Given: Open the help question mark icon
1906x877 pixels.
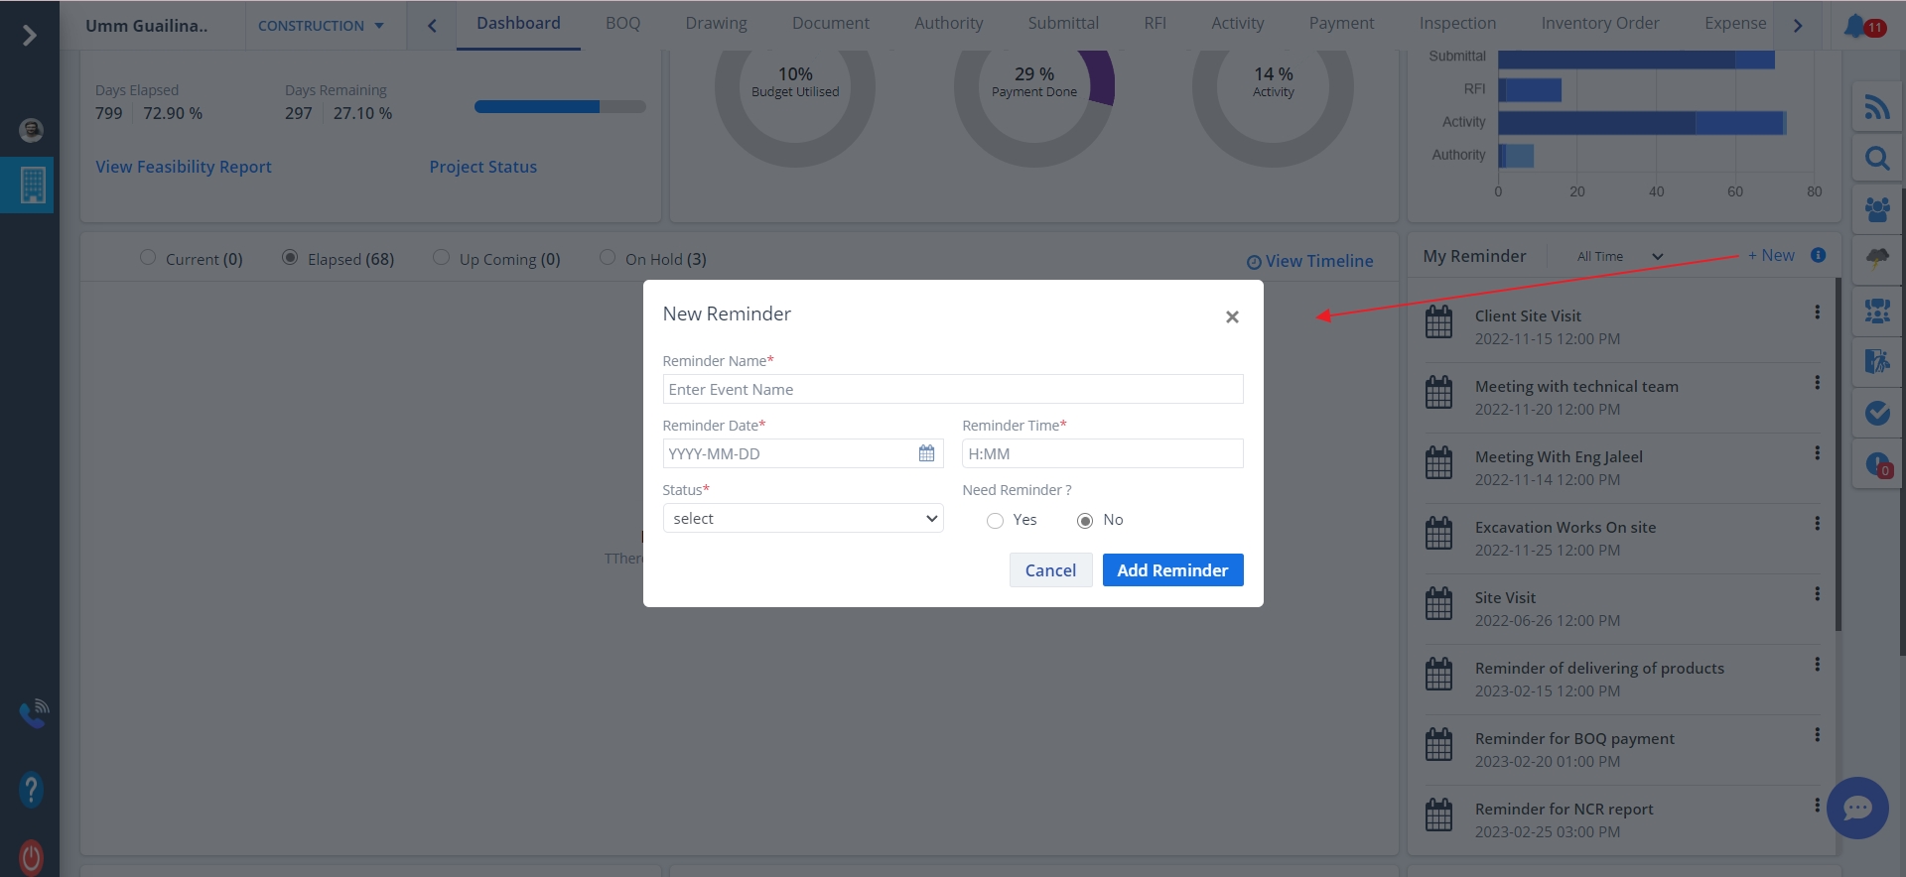Looking at the screenshot, I should [31, 790].
